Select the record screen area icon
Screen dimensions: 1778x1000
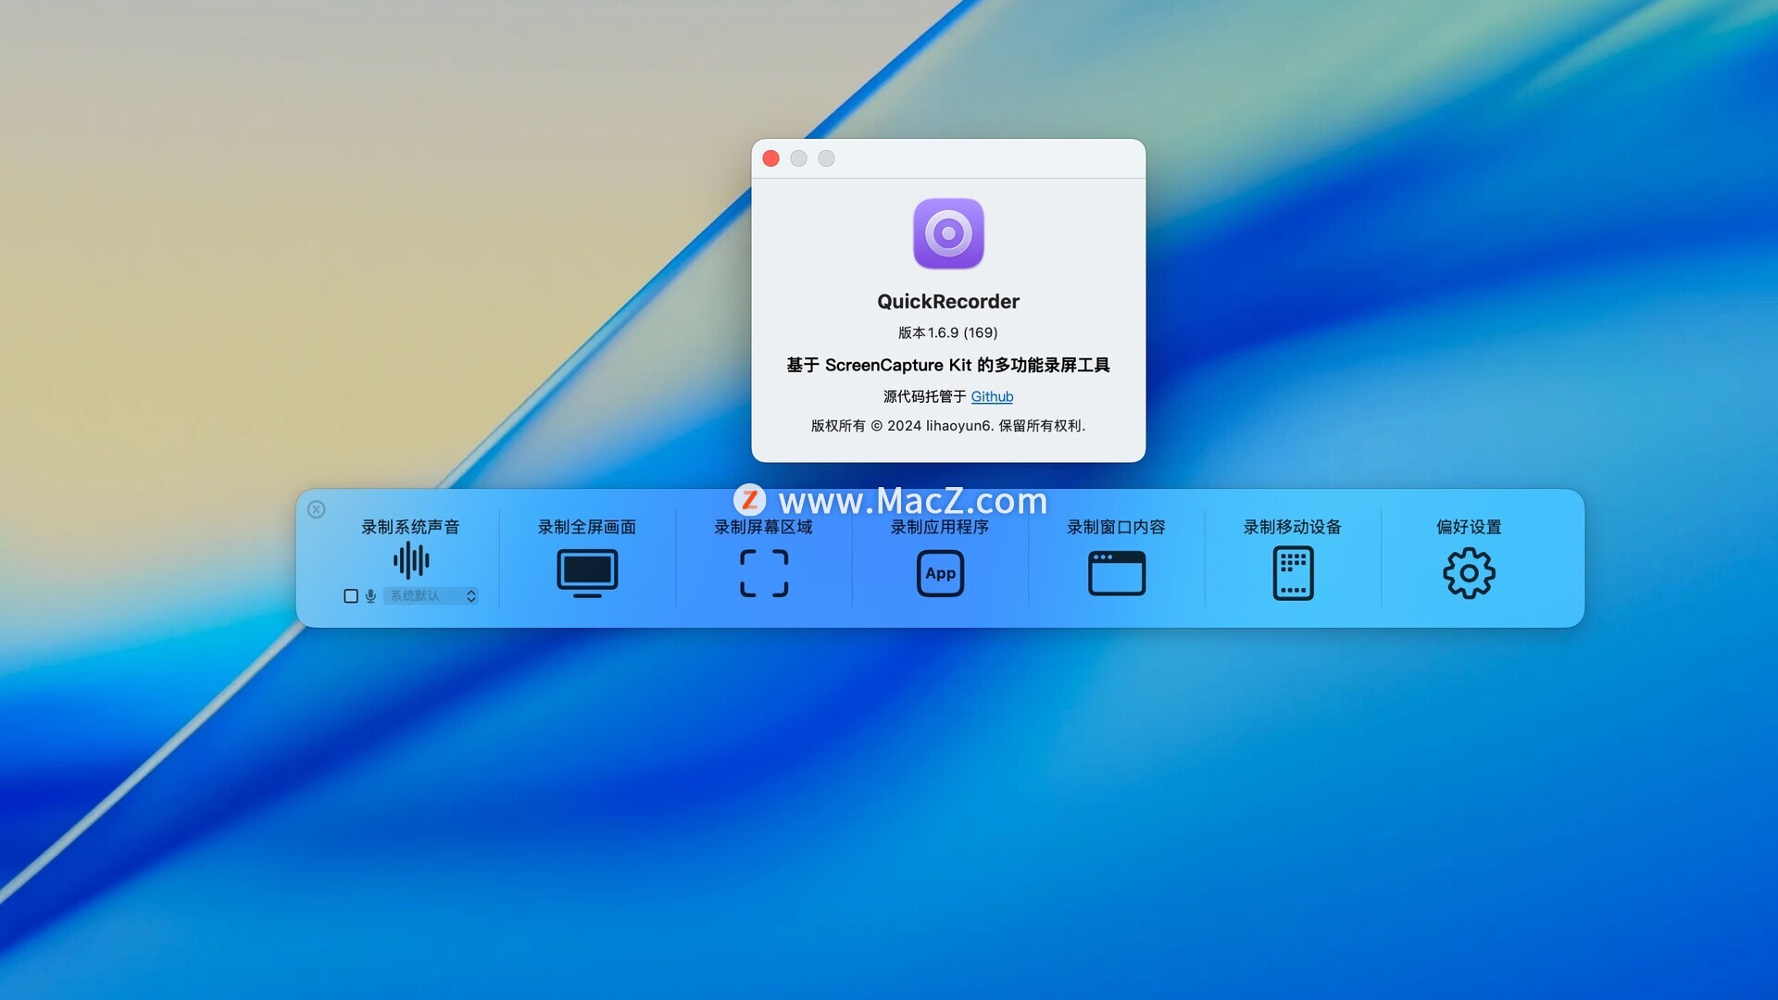point(764,573)
